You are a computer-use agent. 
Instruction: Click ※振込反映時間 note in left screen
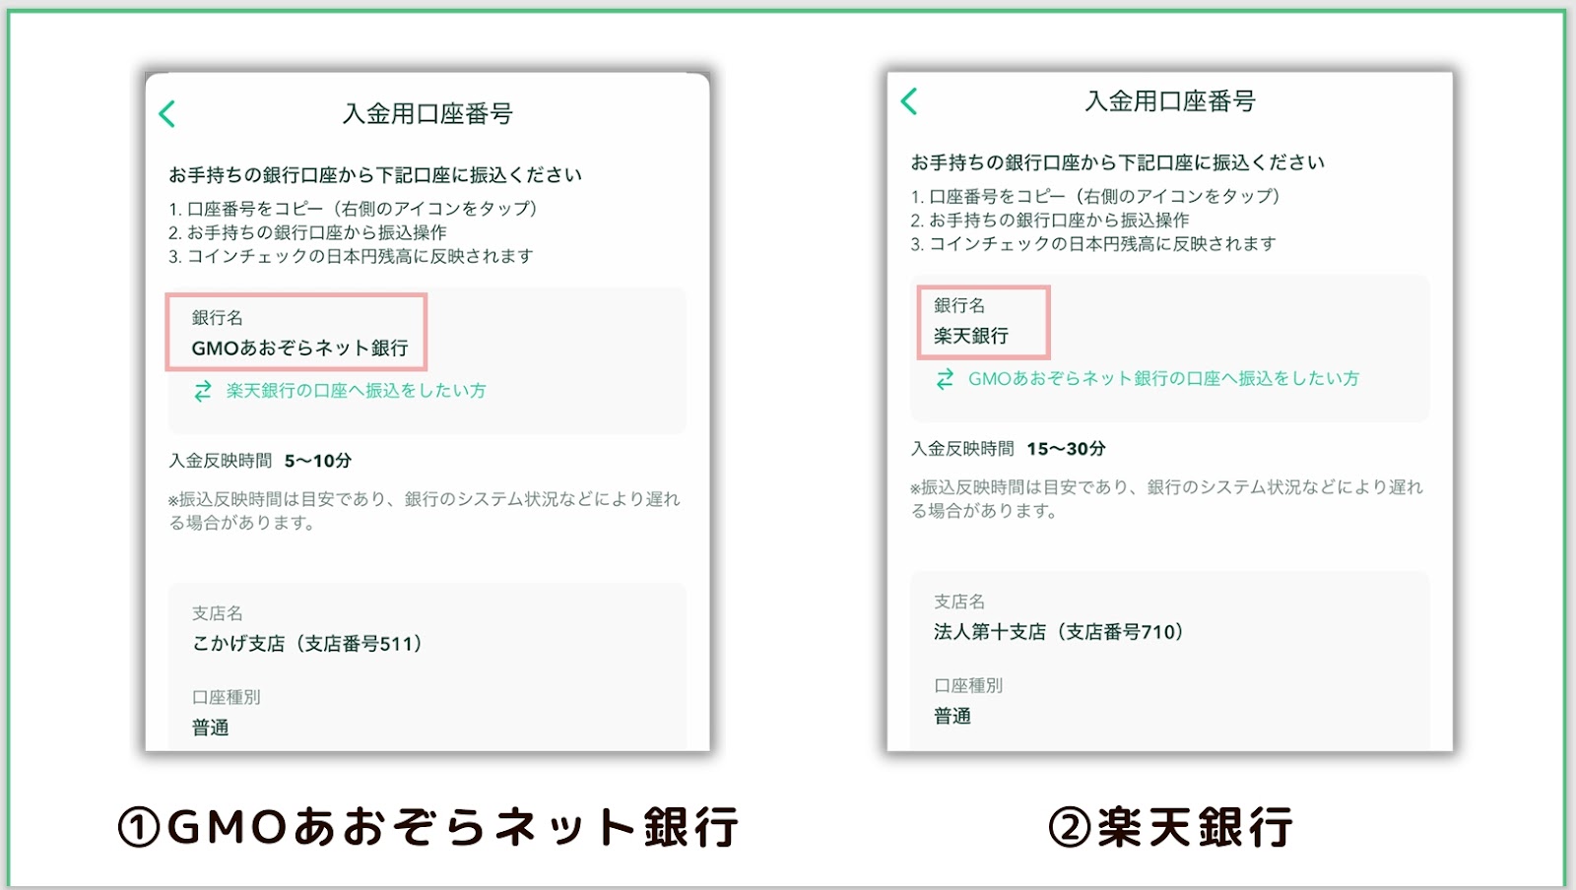pos(425,511)
